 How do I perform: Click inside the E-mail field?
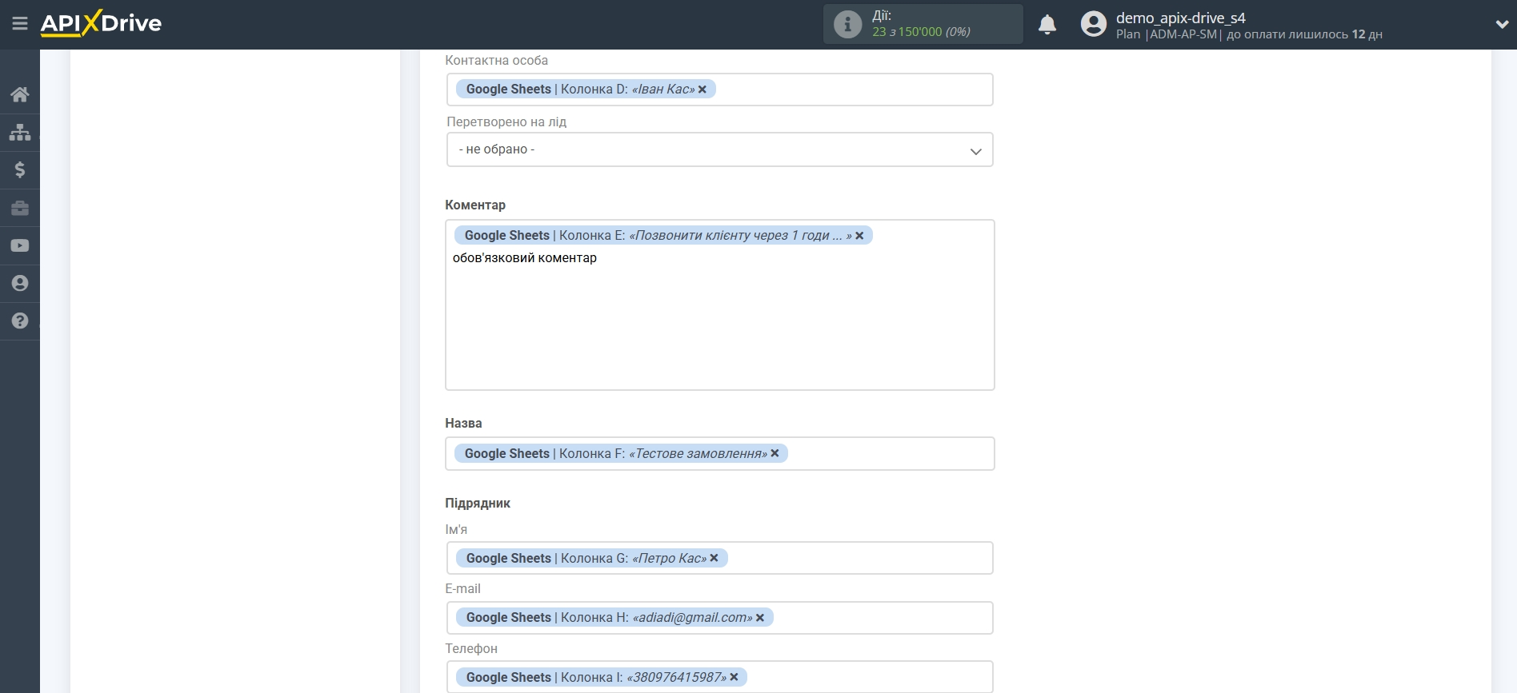point(720,618)
